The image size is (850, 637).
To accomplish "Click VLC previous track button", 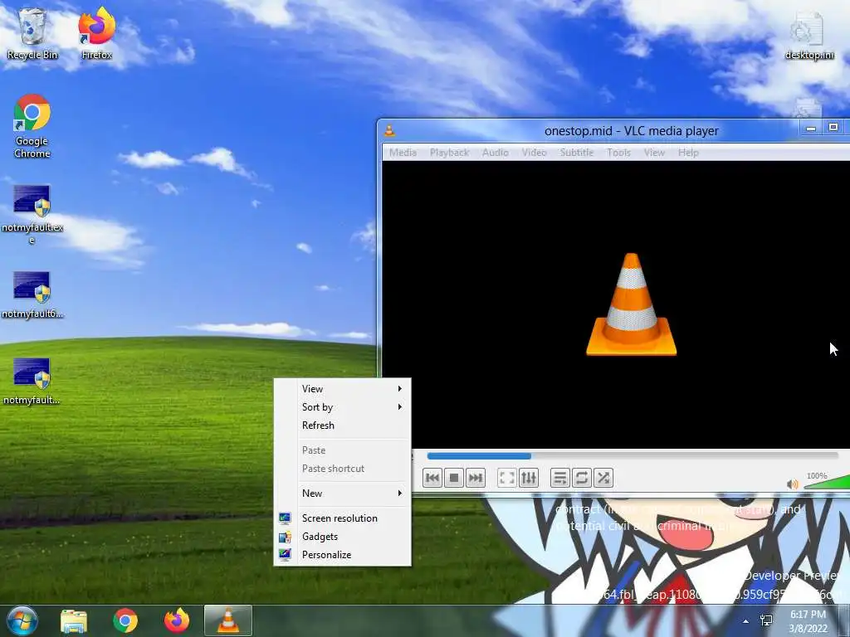I will (432, 478).
